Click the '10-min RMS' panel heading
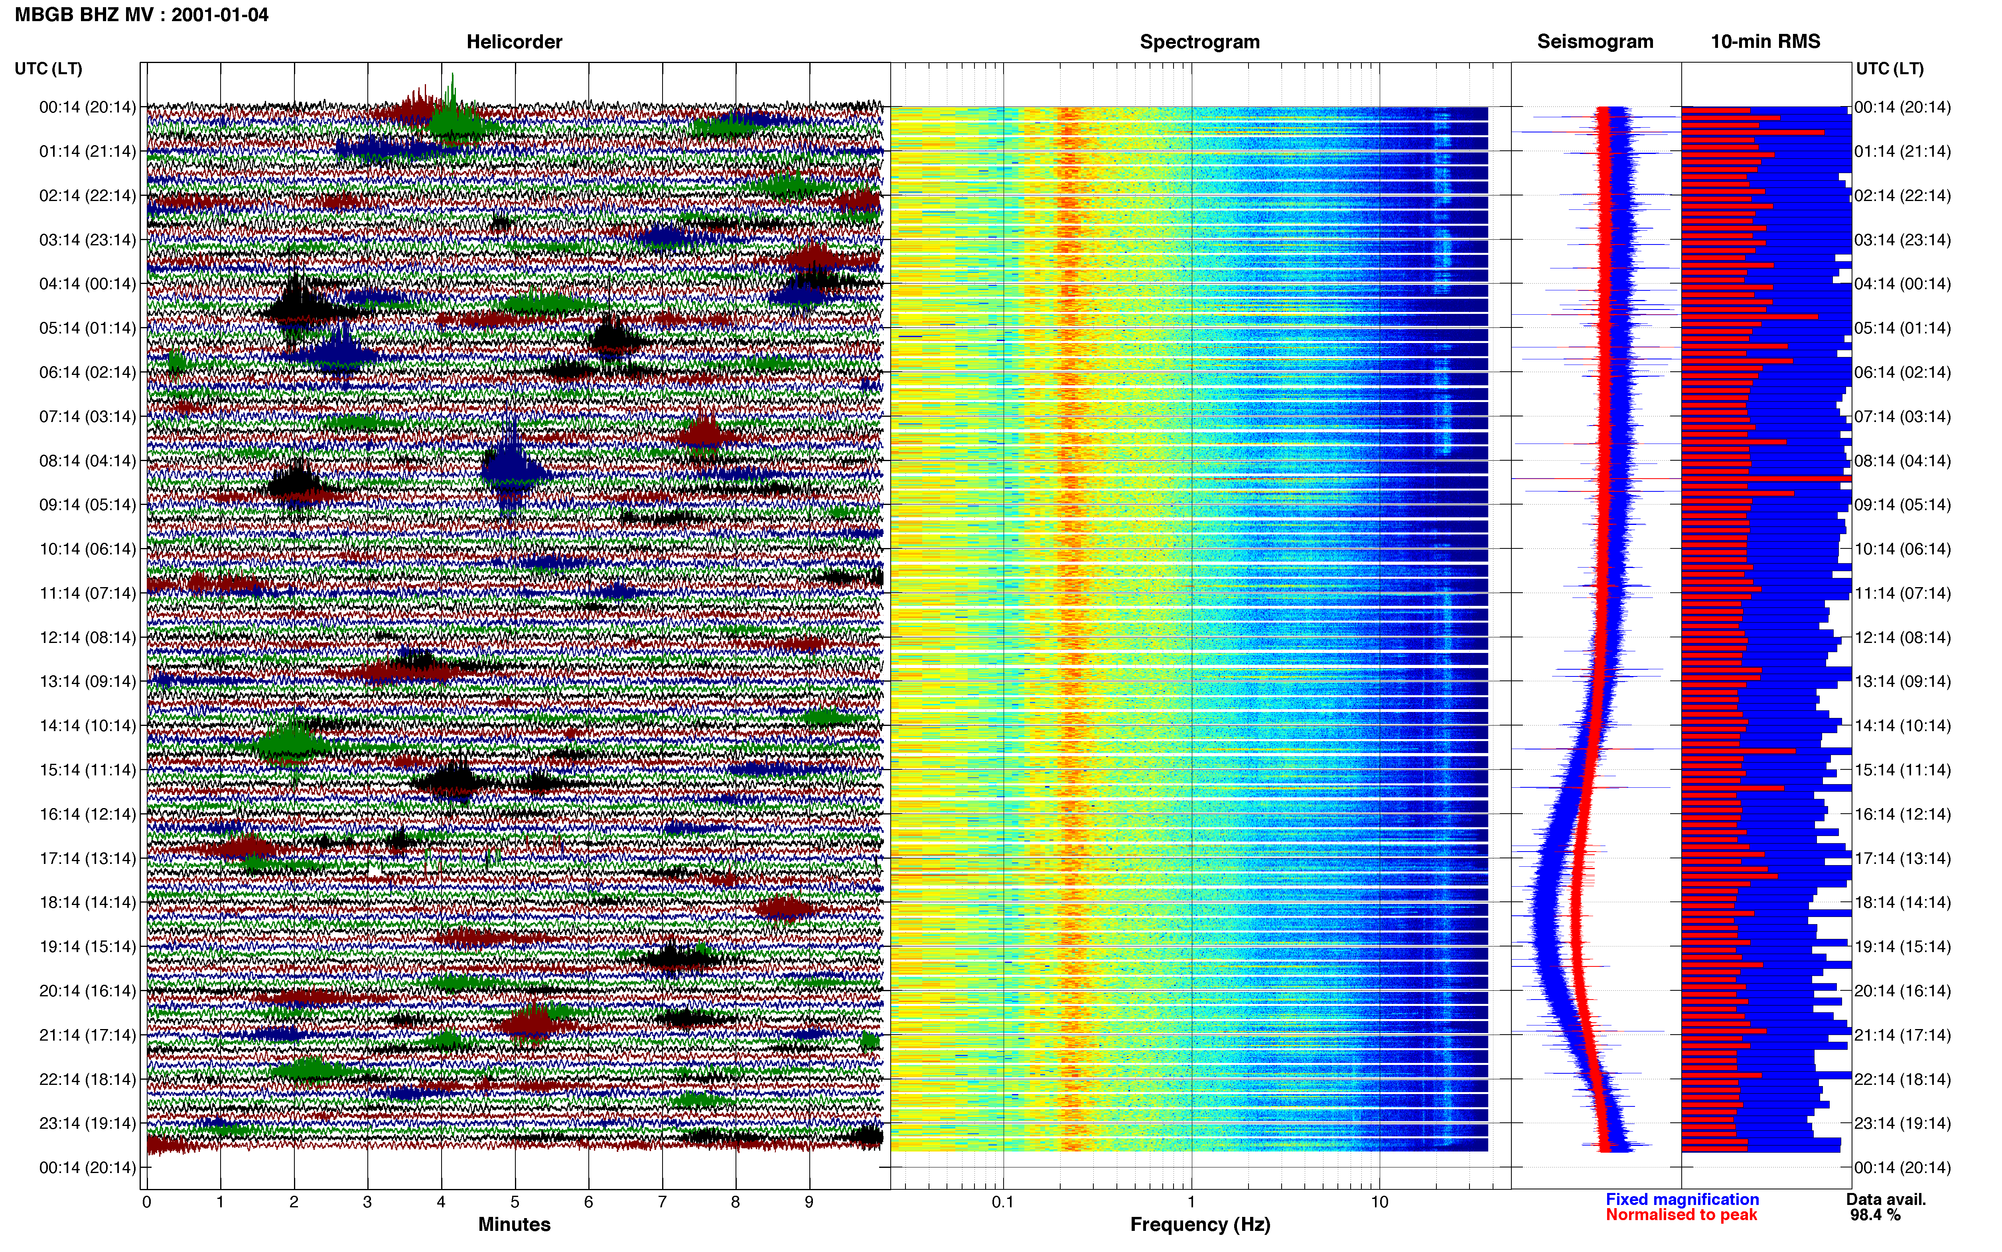2002x1252 pixels. coord(1765,42)
